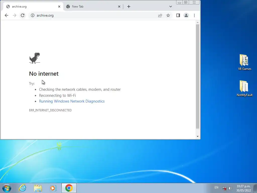257x193 pixels.
Task: Select the archive.org tab
Action: (33, 7)
